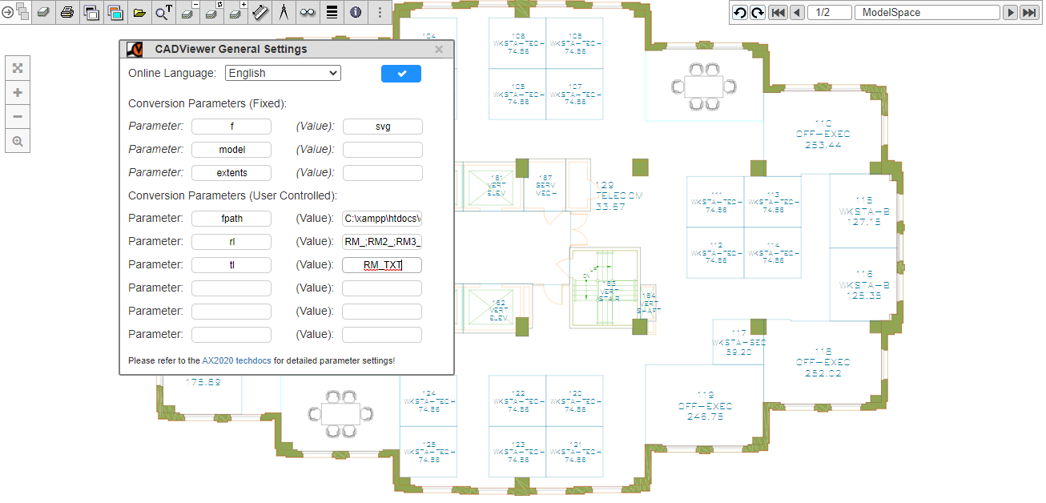This screenshot has height=503, width=1046.
Task: Click the colored overlapping windows icon
Action: 116,12
